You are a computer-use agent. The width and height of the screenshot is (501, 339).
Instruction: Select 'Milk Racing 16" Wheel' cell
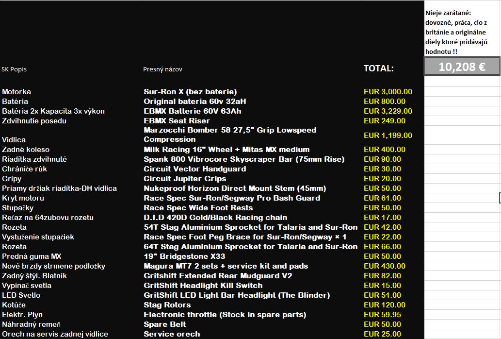pos(226,150)
